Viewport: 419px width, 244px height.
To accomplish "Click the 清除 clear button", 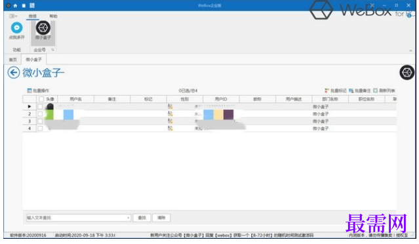I will [x=161, y=218].
